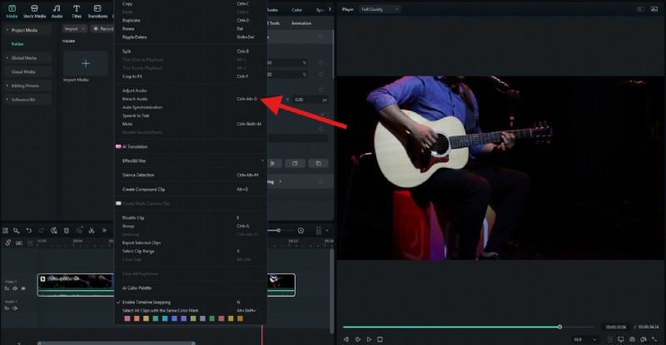
Task: Open the Full Quality dropdown in player
Action: coord(380,9)
